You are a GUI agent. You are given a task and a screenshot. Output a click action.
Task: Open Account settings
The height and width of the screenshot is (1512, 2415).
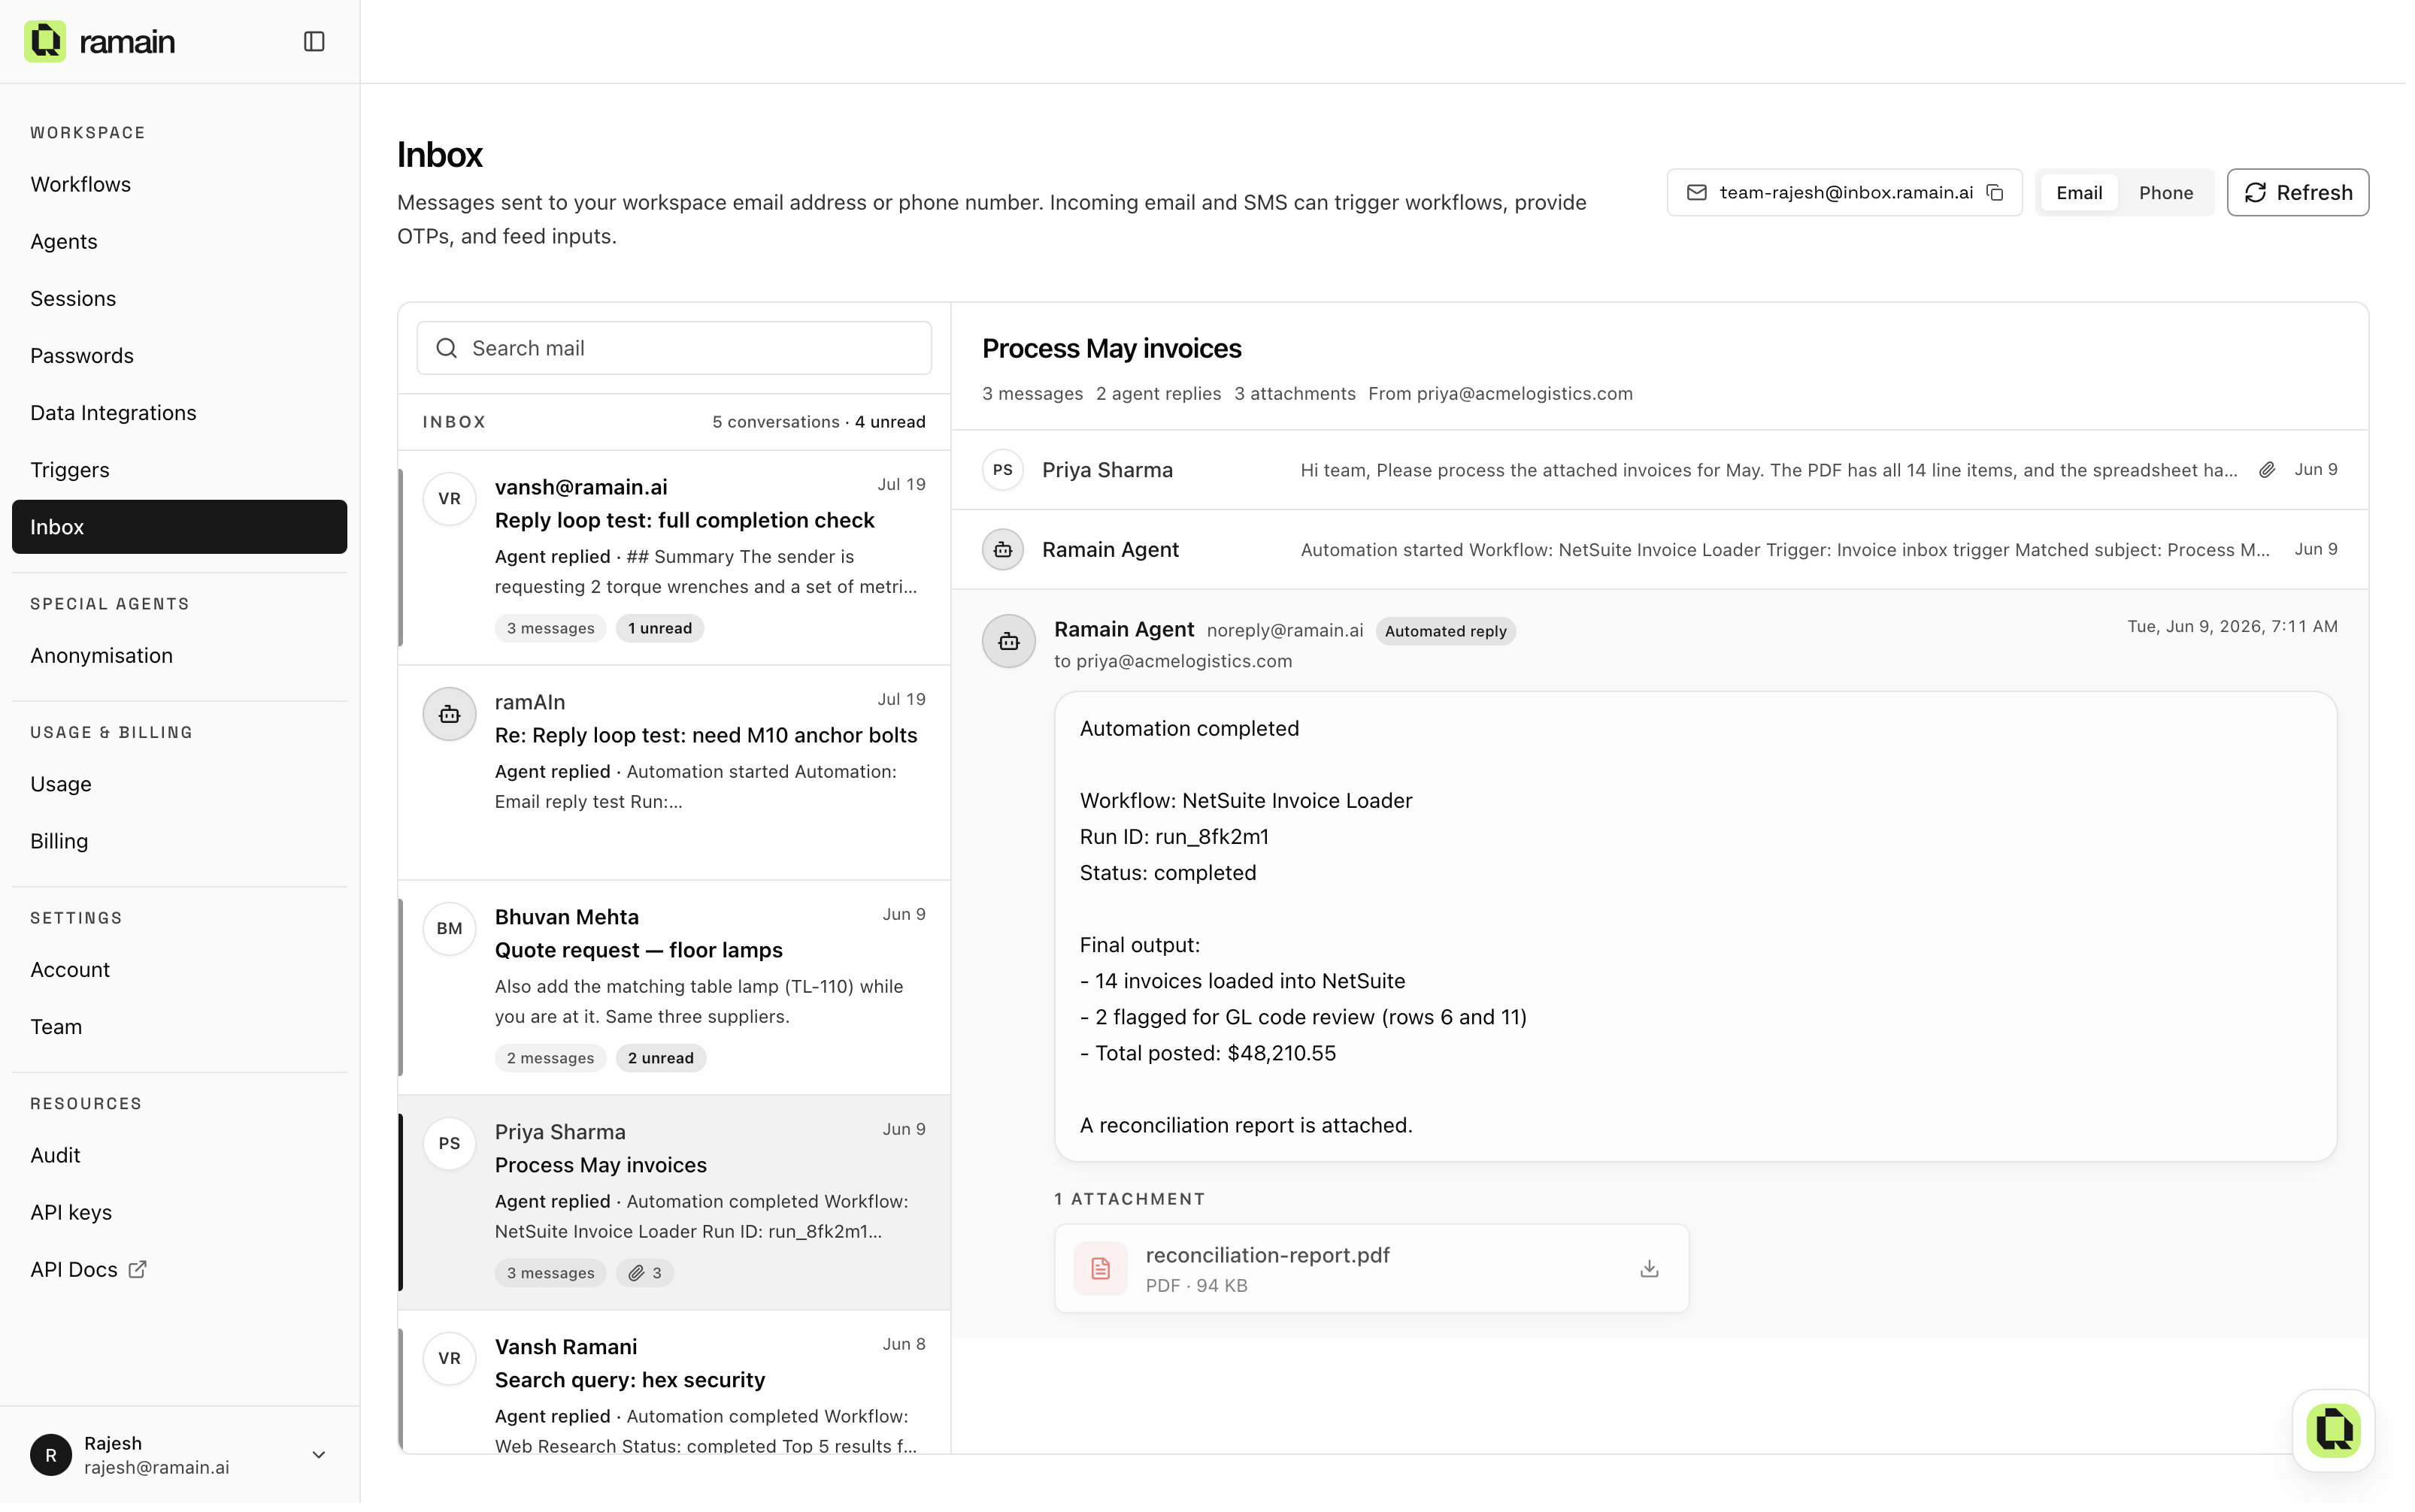tap(180, 970)
